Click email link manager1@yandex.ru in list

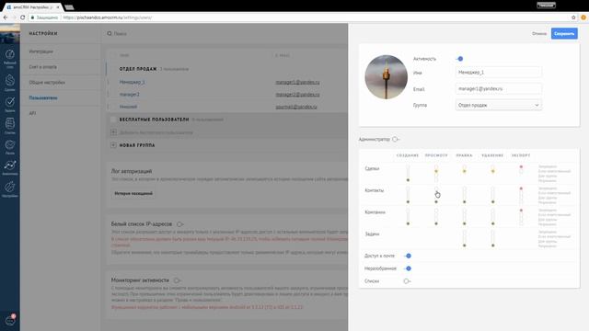click(x=297, y=82)
